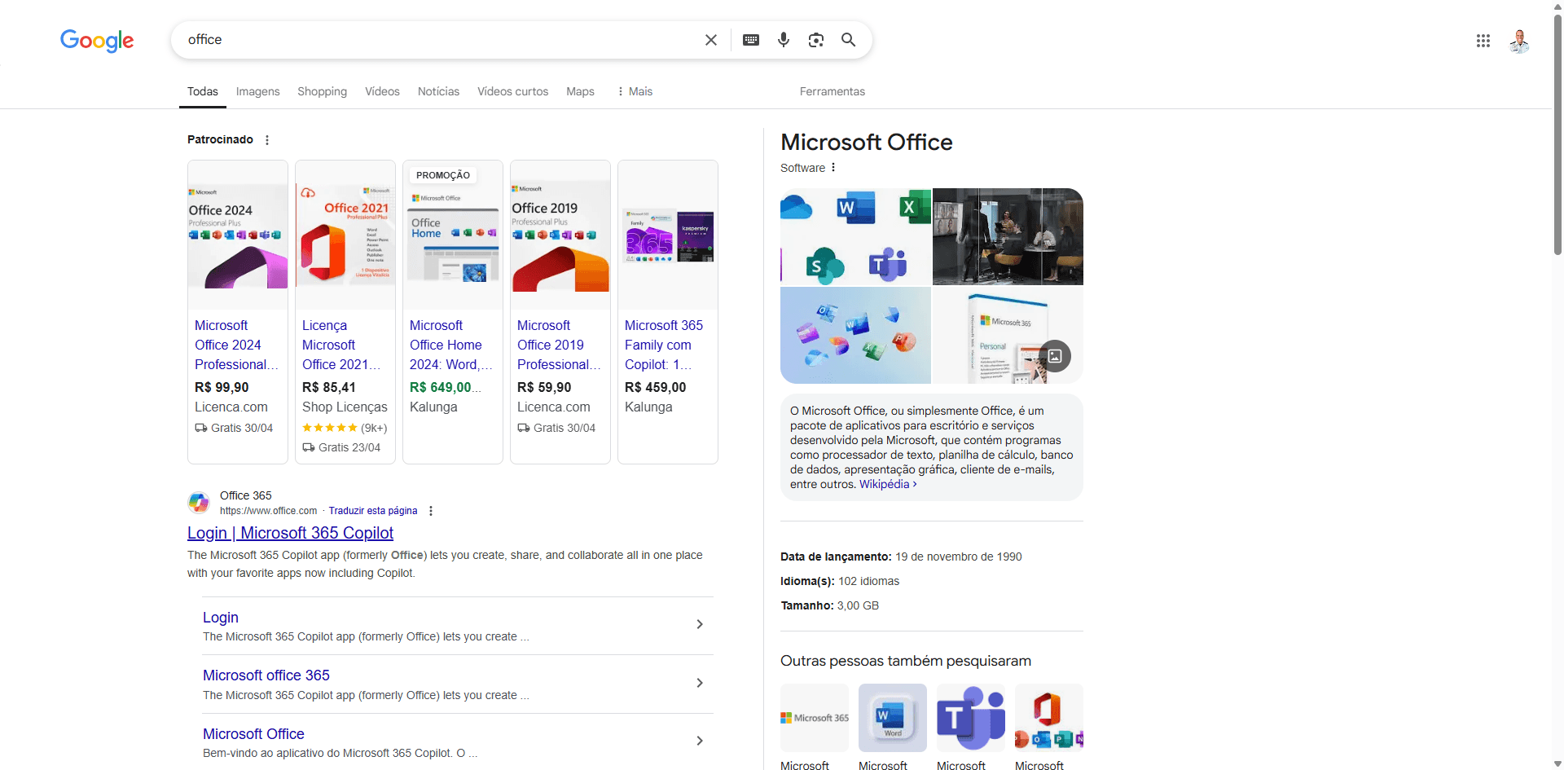
Task: Click the Google logo
Action: 97,40
